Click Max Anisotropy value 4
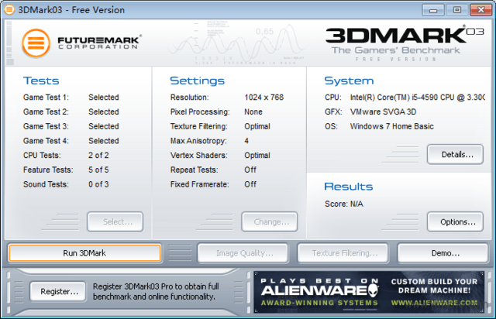 pyautogui.click(x=246, y=141)
